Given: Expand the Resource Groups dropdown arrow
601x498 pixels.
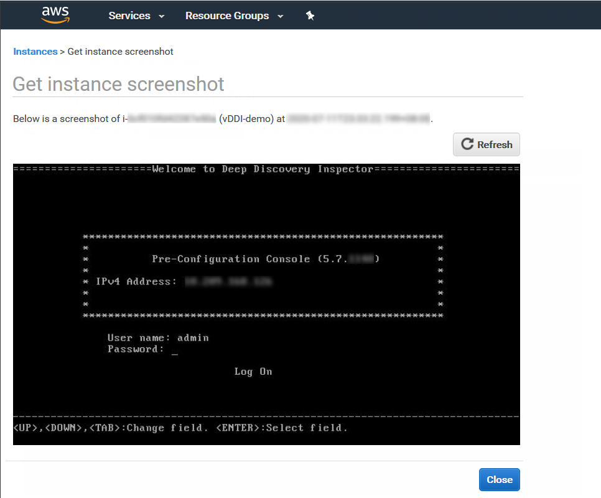Looking at the screenshot, I should point(279,16).
